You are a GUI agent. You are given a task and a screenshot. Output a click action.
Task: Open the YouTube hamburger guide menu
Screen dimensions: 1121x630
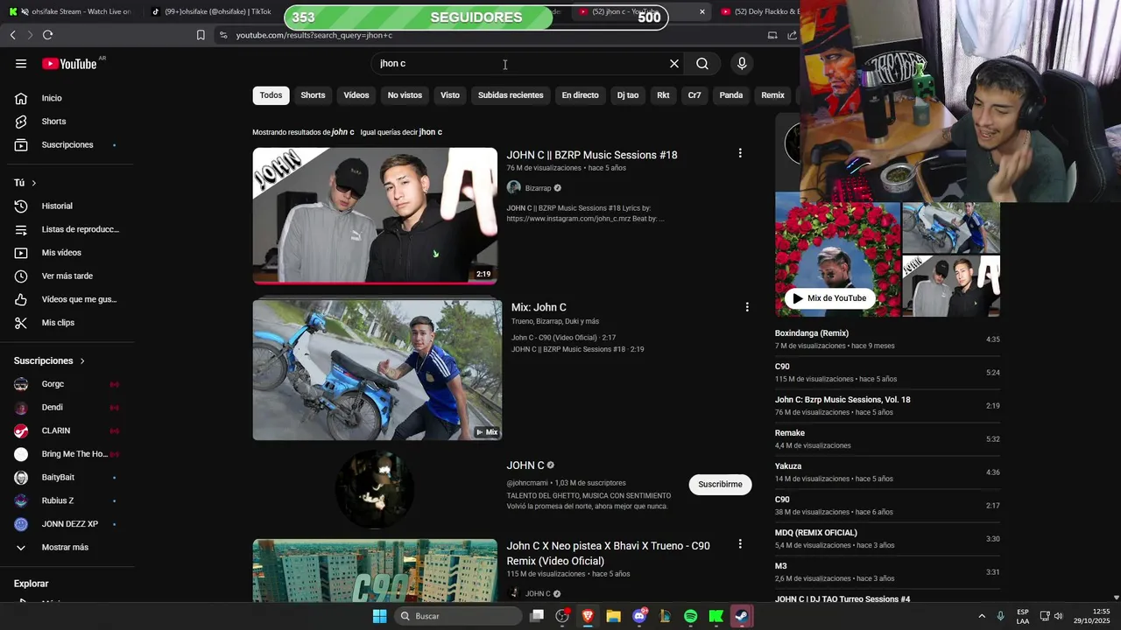(21, 64)
